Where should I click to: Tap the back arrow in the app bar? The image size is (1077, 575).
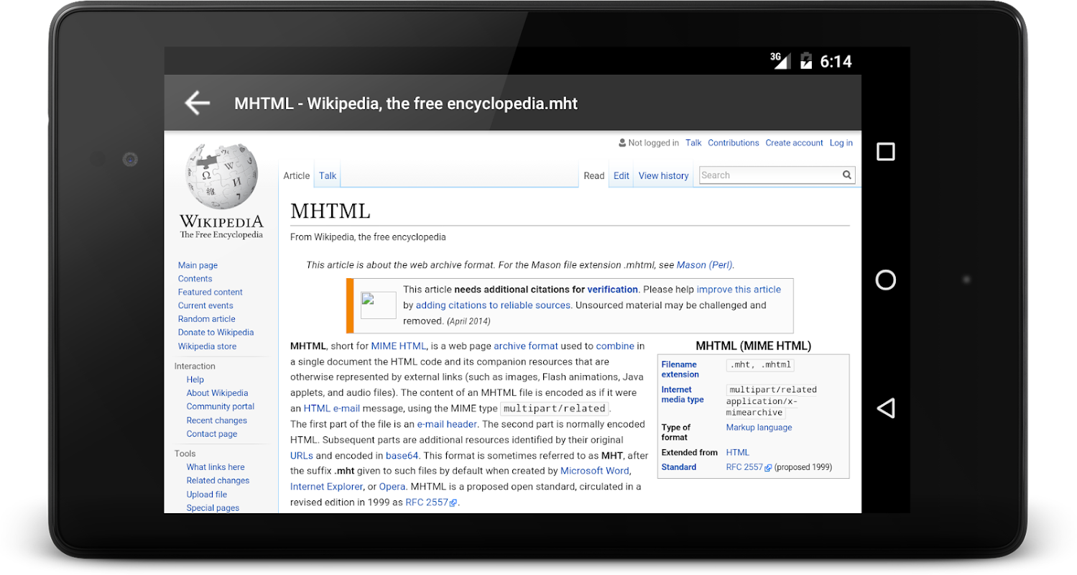pyautogui.click(x=197, y=103)
